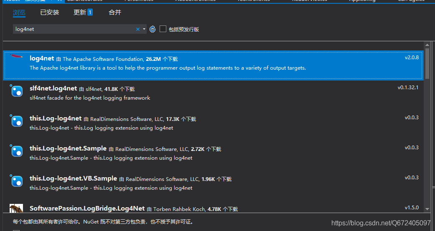Clear the search box with the X icon
The image size is (435, 231).
click(138, 29)
